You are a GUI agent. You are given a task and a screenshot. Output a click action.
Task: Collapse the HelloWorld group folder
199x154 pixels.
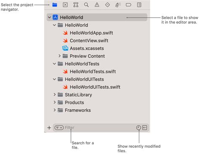point(54,25)
